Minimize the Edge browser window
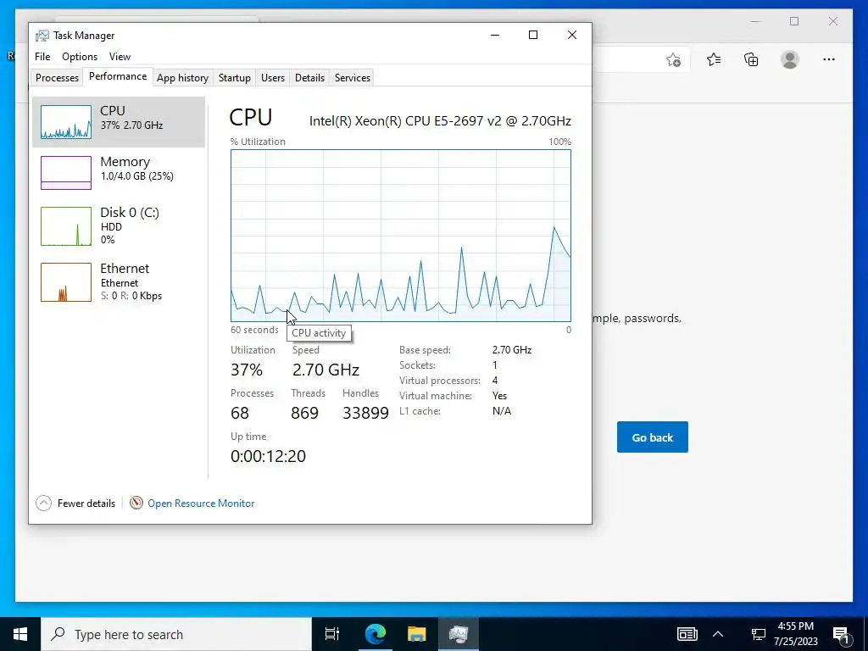The height and width of the screenshot is (651, 868). coord(755,21)
